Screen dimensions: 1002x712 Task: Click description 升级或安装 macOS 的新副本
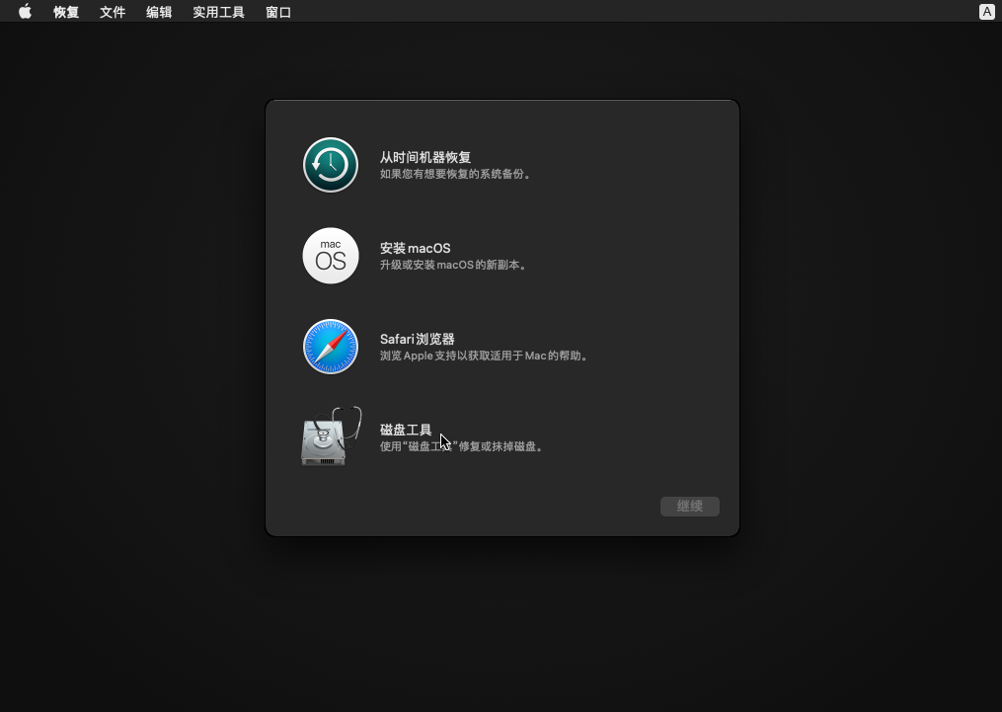coord(454,265)
